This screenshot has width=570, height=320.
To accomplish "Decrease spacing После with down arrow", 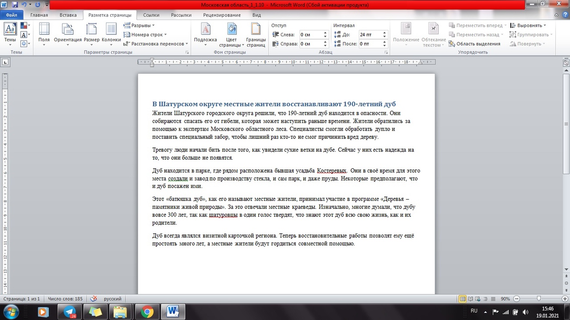I will (x=385, y=46).
